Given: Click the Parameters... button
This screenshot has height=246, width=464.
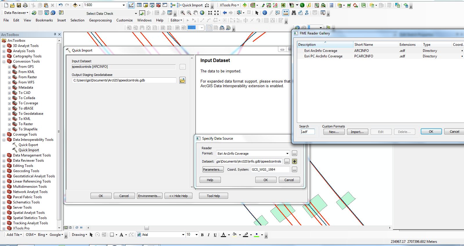Looking at the screenshot, I should pyautogui.click(x=213, y=170).
